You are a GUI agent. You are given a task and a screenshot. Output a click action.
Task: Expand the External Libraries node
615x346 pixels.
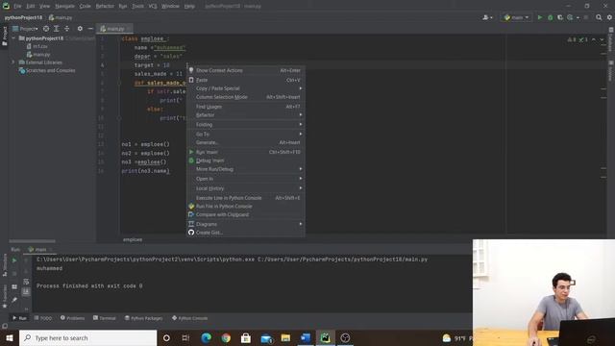[12, 62]
